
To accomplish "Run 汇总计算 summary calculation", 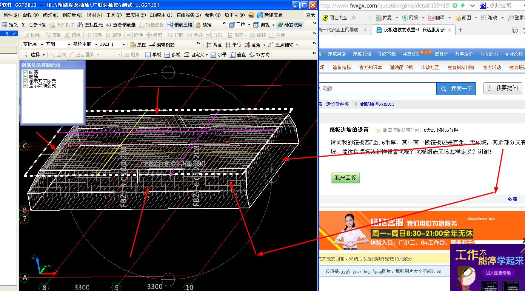I will point(34,25).
